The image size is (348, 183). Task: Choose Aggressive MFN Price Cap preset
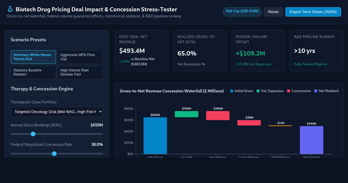coord(80,57)
